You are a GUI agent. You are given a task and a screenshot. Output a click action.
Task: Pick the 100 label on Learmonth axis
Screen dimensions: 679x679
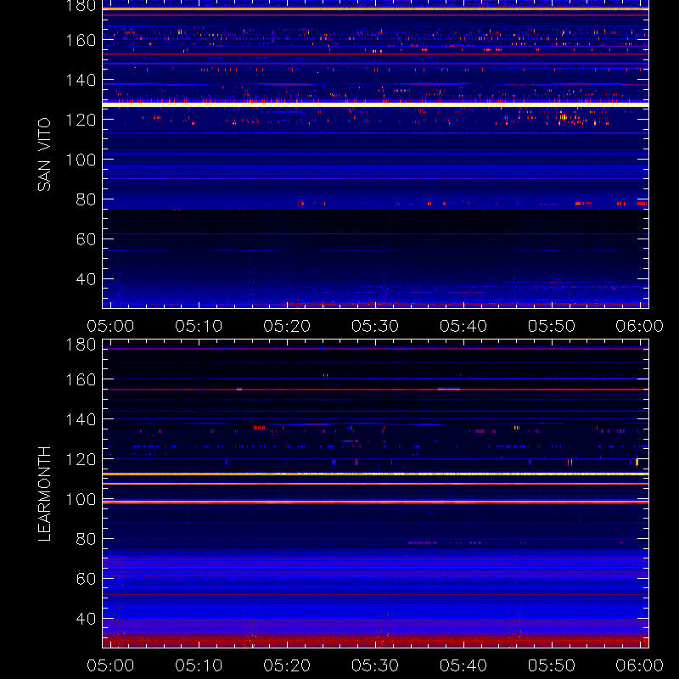pyautogui.click(x=81, y=499)
